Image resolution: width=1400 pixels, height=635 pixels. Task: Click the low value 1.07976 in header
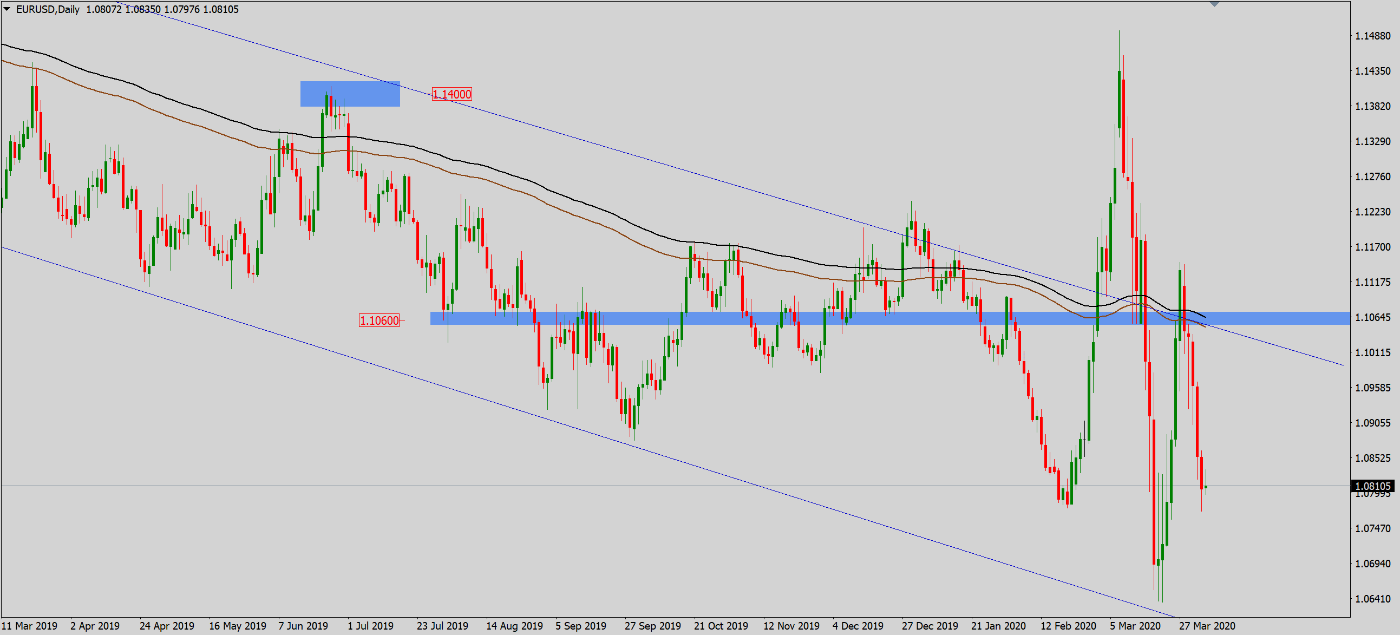click(x=181, y=9)
